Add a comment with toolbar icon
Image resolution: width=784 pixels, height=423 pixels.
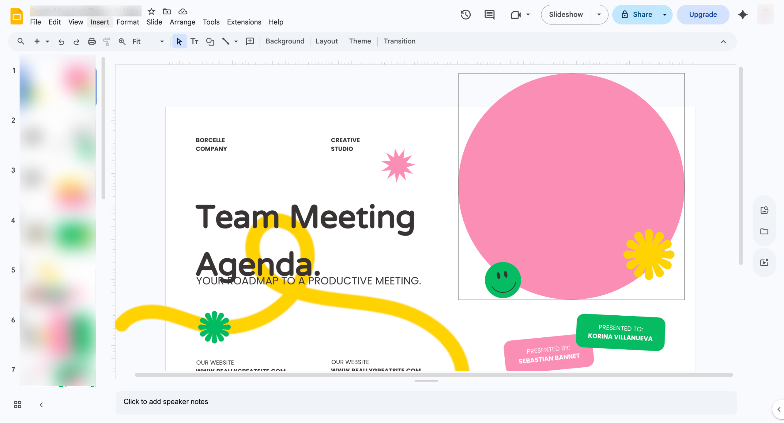(x=250, y=41)
